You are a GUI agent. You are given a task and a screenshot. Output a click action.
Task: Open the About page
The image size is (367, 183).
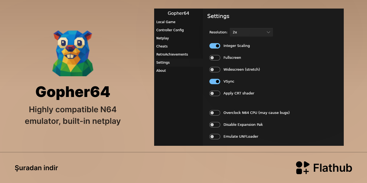point(179,70)
